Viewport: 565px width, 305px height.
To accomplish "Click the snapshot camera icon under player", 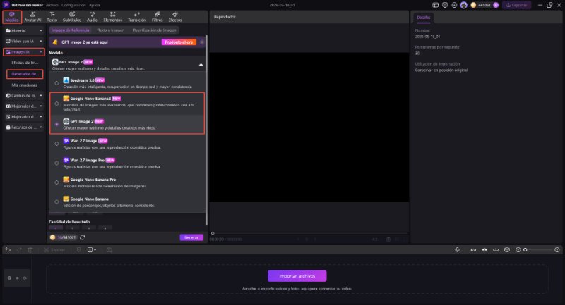I will pos(388,239).
